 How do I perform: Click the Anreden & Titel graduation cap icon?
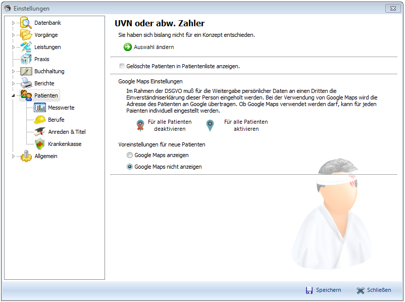point(40,132)
